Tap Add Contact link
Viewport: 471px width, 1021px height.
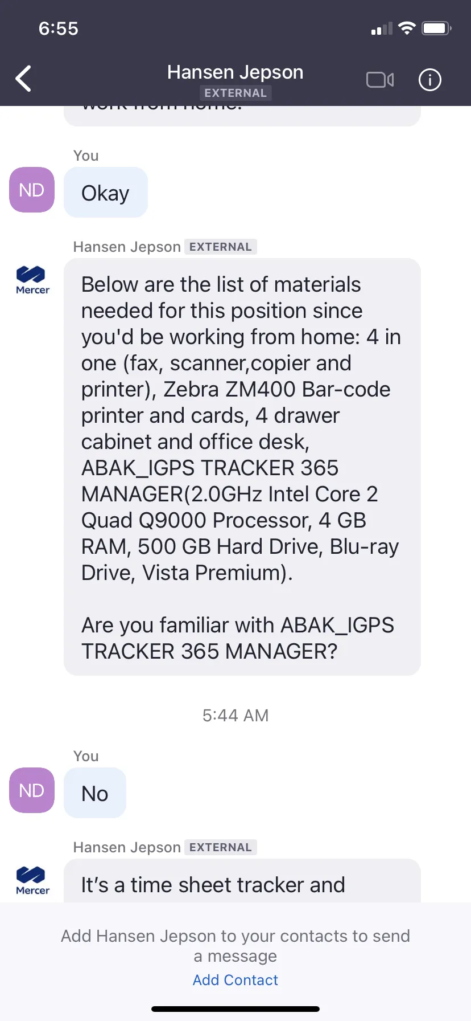235,980
